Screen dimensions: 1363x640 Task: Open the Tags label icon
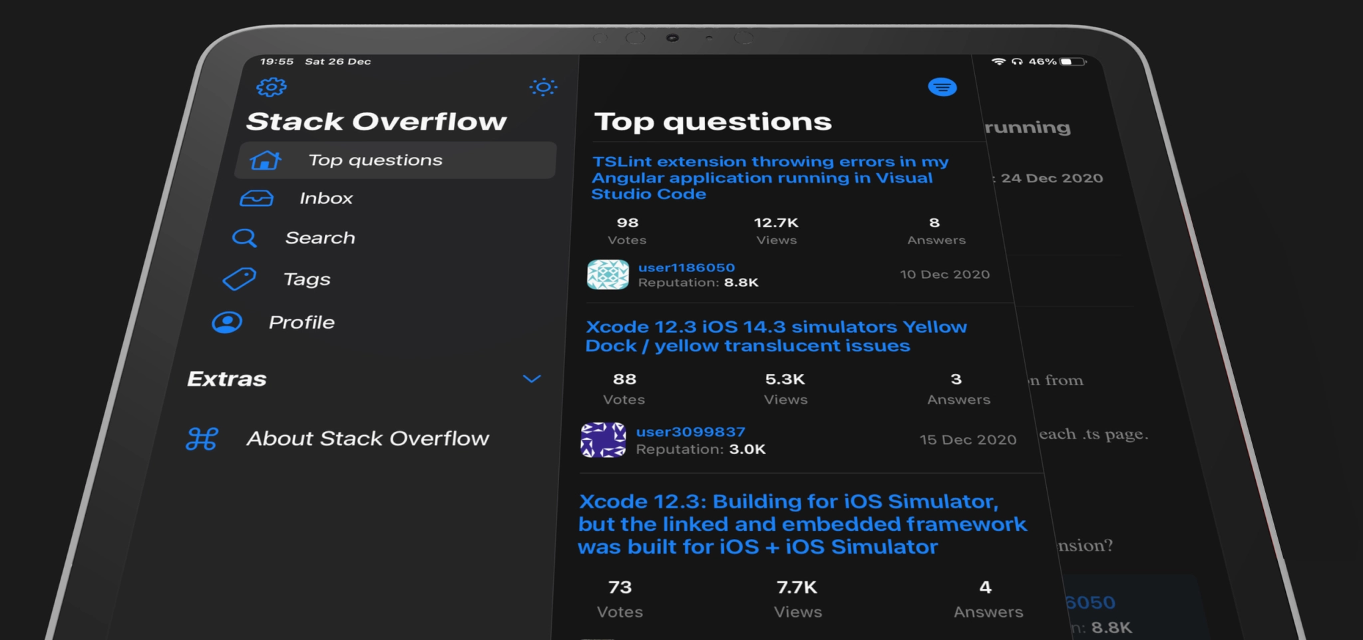point(239,279)
